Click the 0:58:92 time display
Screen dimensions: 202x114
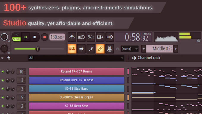(x=134, y=37)
